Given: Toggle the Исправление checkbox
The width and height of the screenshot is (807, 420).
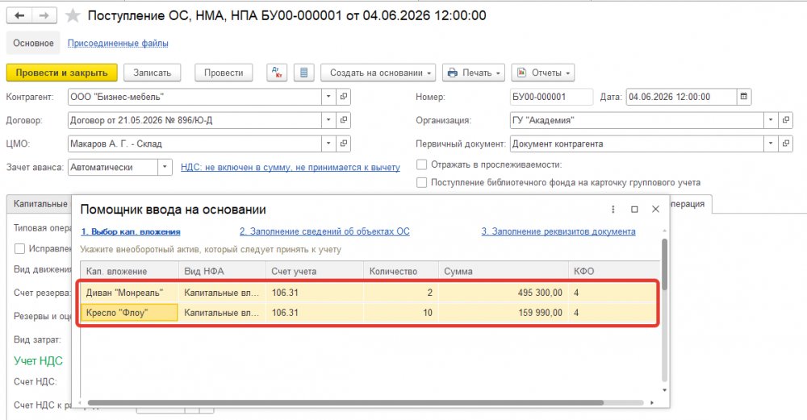Looking at the screenshot, I should [19, 249].
